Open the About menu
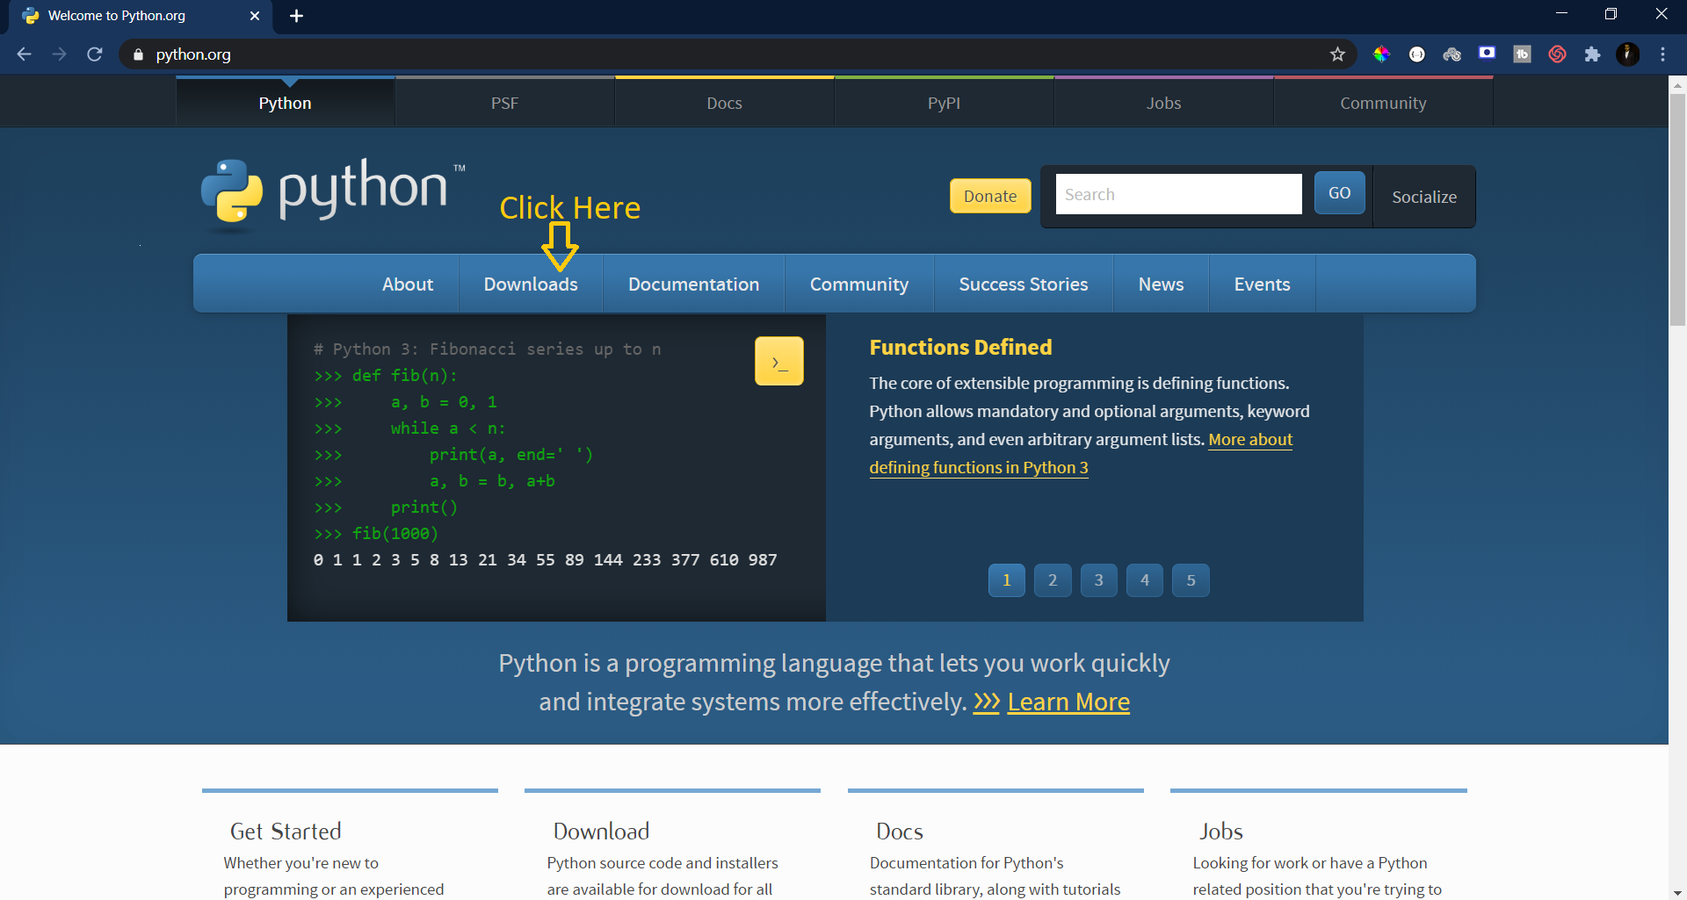 [x=408, y=284]
